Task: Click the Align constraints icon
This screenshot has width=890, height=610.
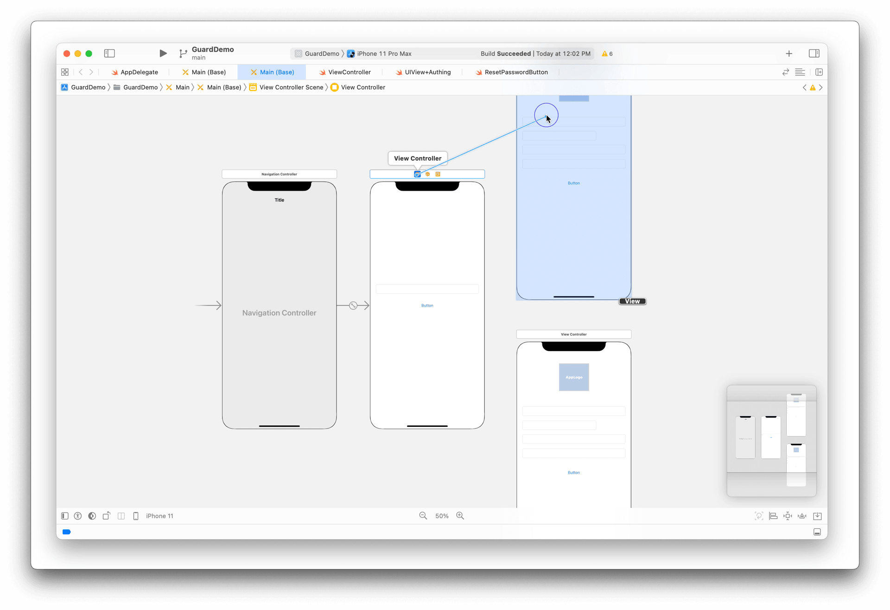Action: (x=773, y=516)
